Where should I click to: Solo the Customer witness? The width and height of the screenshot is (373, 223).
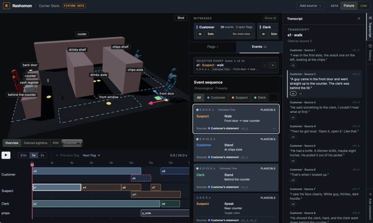[211, 34]
